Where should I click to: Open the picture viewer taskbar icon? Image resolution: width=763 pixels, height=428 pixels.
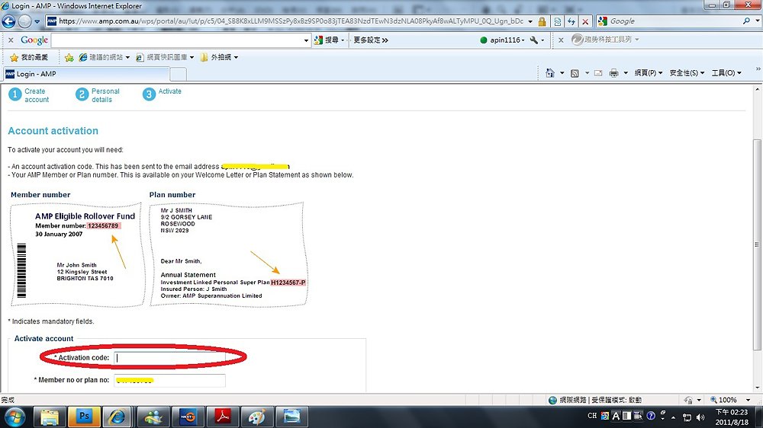pos(291,417)
